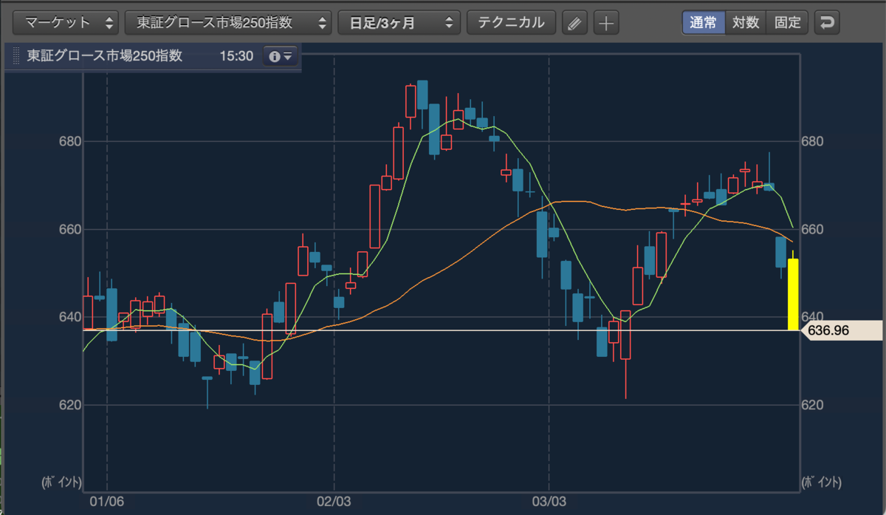Image resolution: width=886 pixels, height=515 pixels.
Task: Click the 東証グロース市場250指数 panel title
Action: (104, 56)
